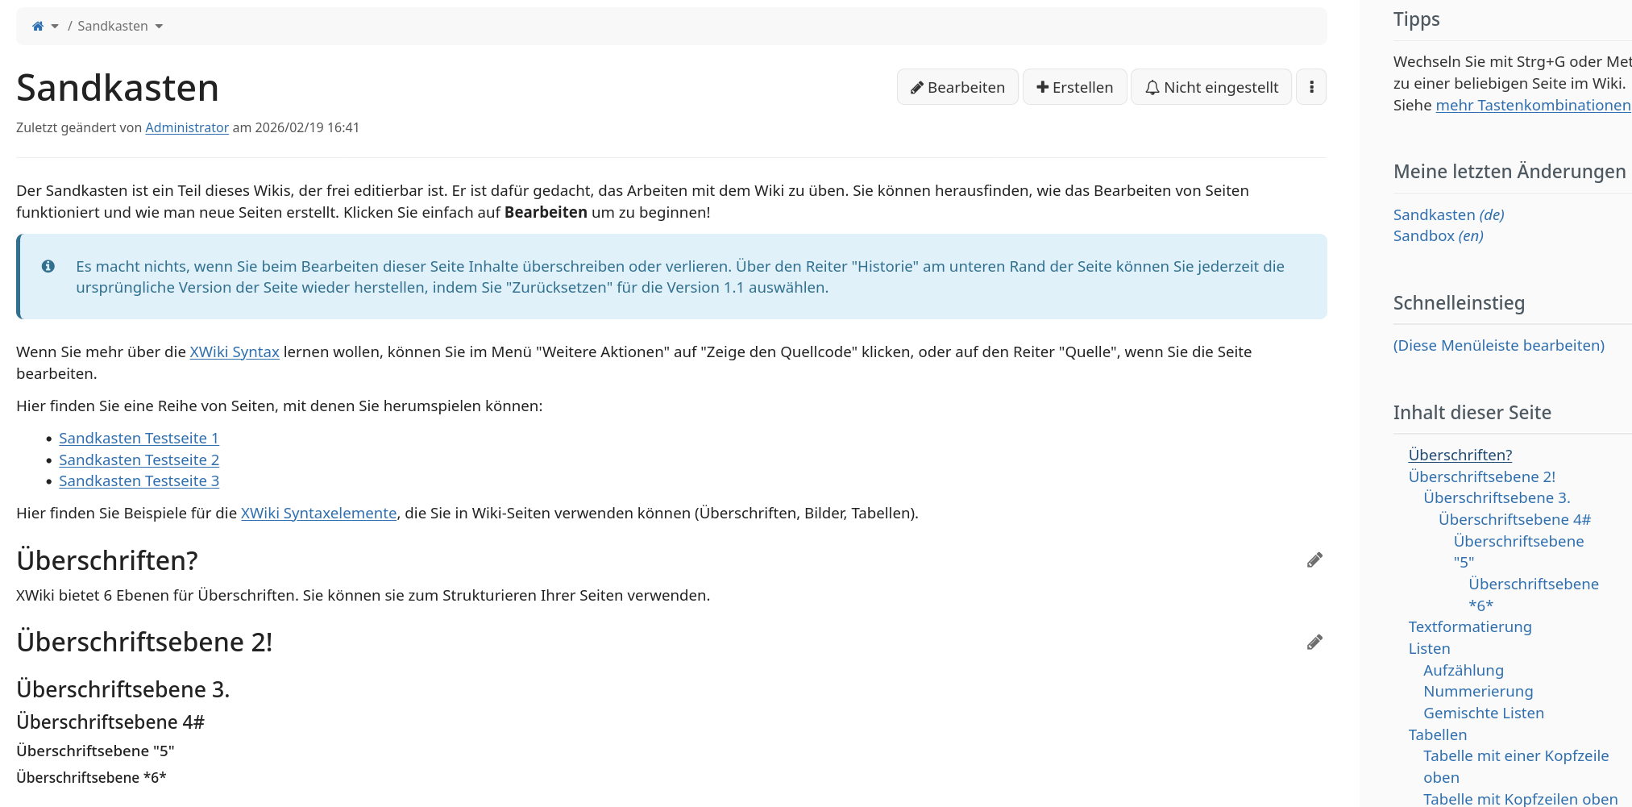Click the Bearbeiten edit button
Viewport: 1632px width, 807px height.
tap(957, 87)
